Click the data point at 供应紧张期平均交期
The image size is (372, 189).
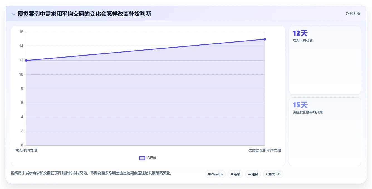[265, 39]
